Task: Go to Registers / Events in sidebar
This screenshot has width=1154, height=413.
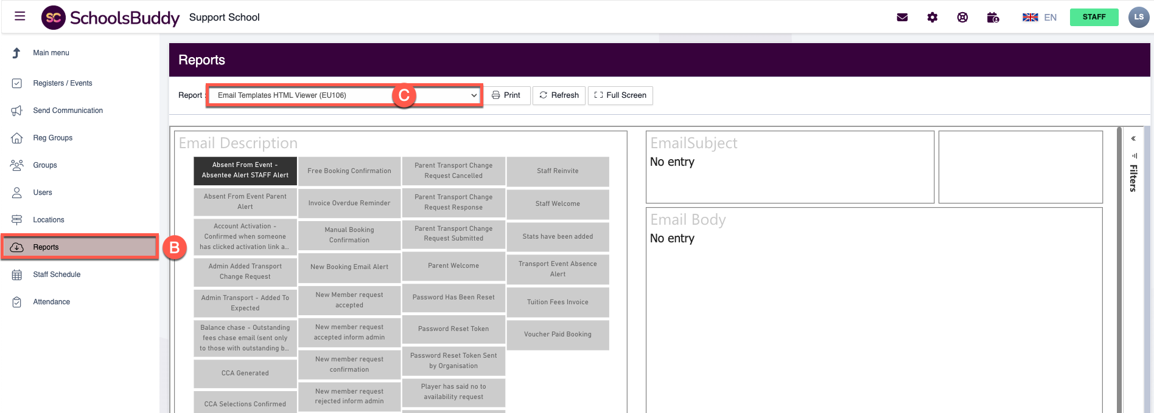Action: click(63, 83)
